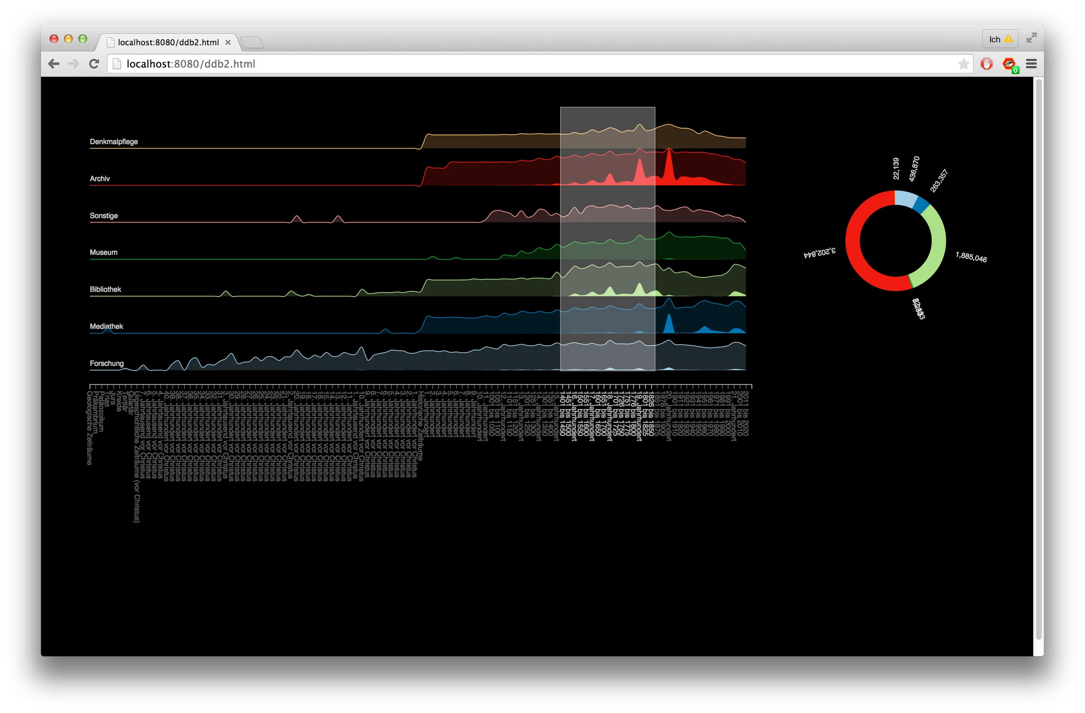
Task: Click the browser forward arrow
Action: 73,64
